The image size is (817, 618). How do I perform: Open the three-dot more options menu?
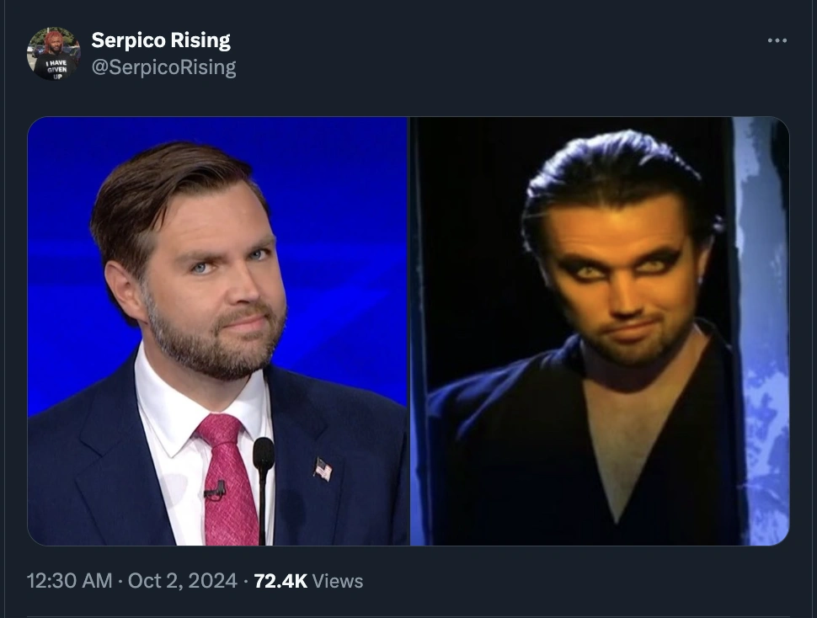(x=777, y=40)
